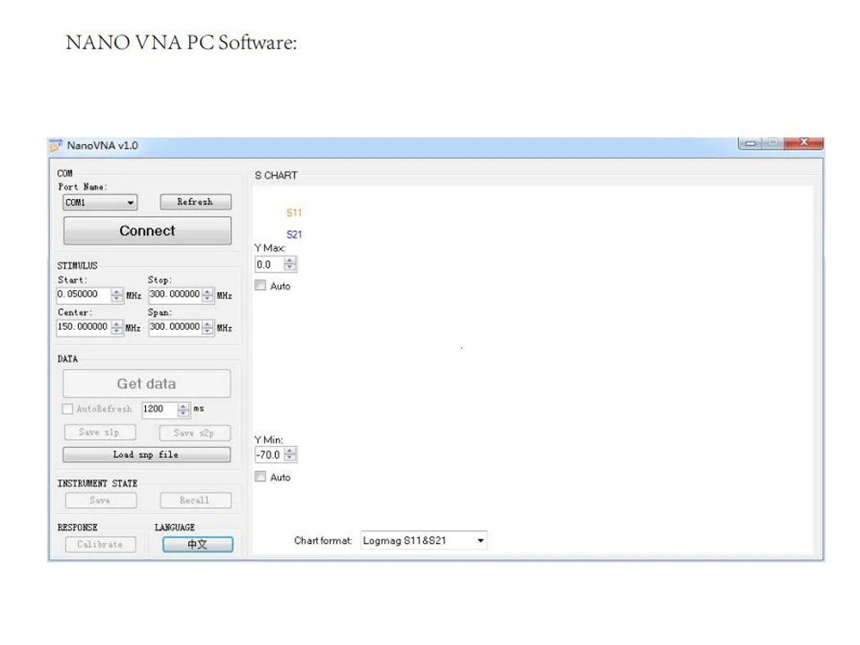Click the Connect button
This screenshot has height=645, width=860.
coord(147,230)
